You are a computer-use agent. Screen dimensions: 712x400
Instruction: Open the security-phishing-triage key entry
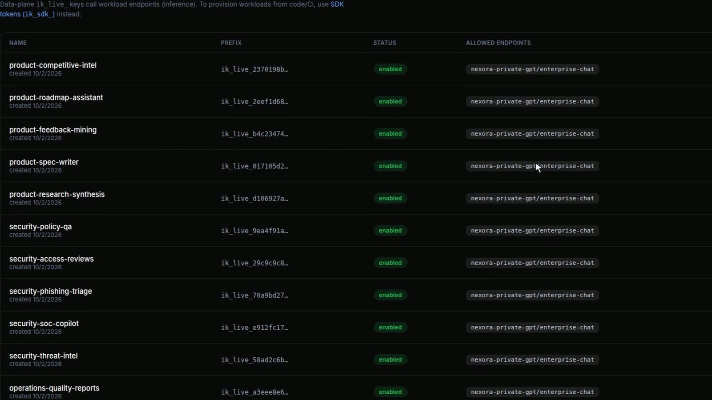pyautogui.click(x=51, y=292)
